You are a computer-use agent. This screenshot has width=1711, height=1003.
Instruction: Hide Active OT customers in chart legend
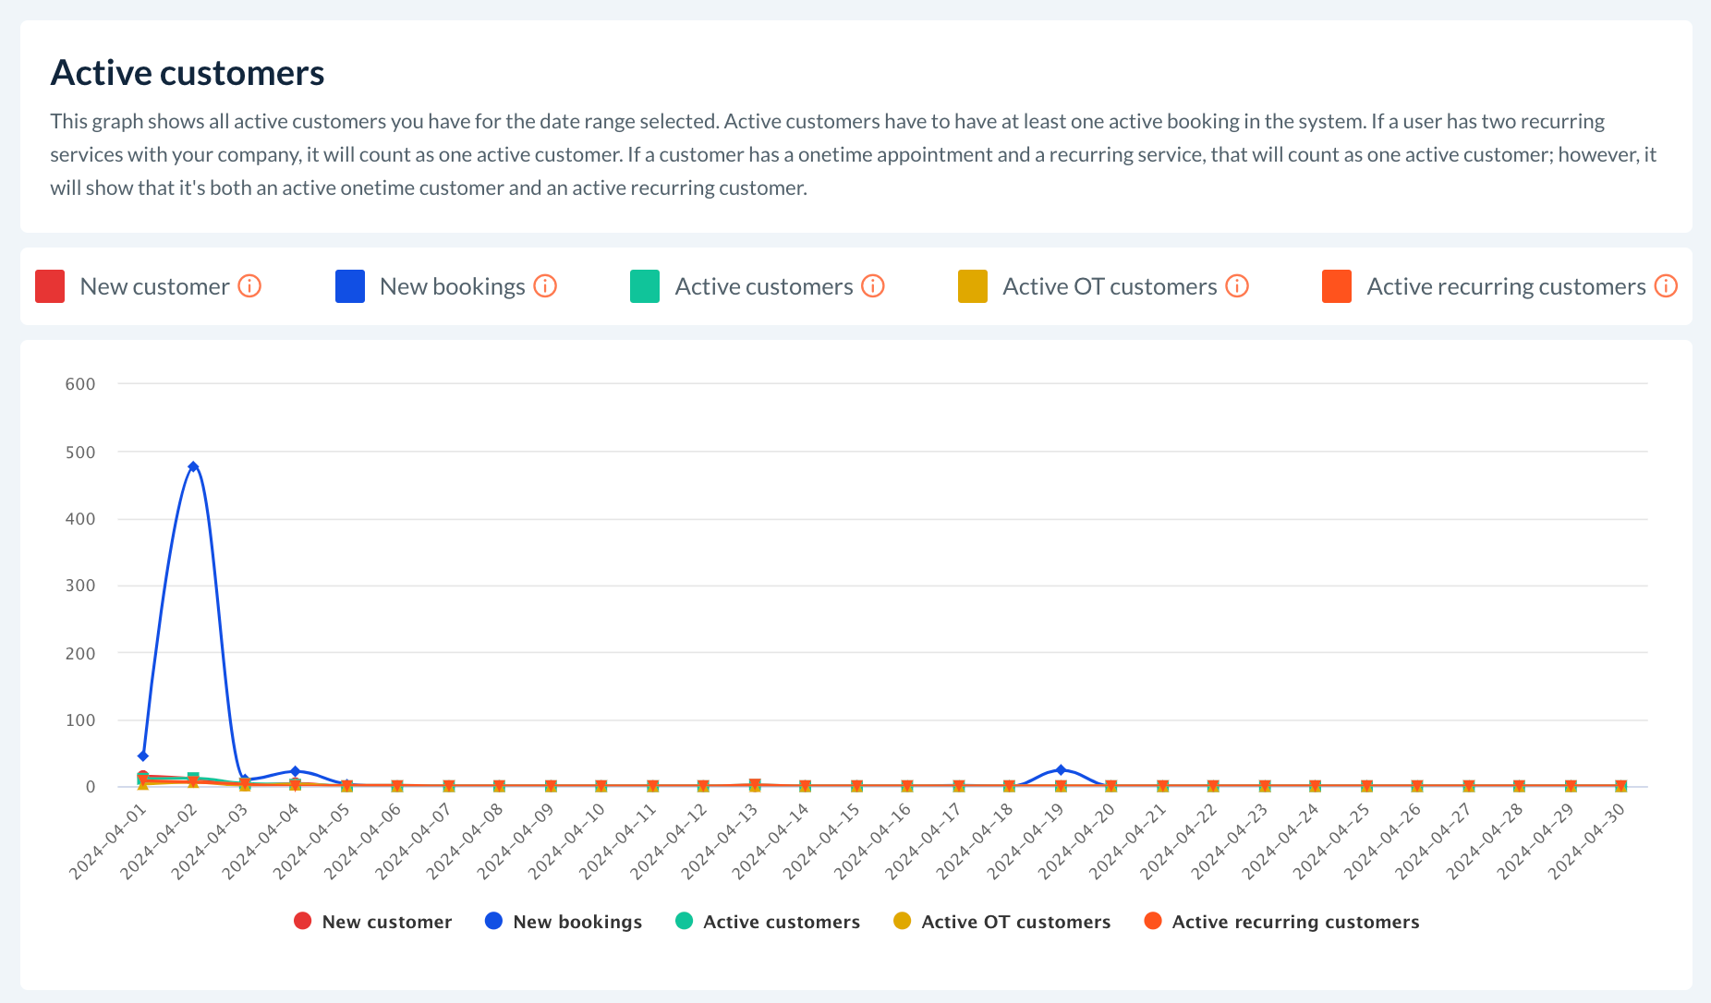[1001, 922]
